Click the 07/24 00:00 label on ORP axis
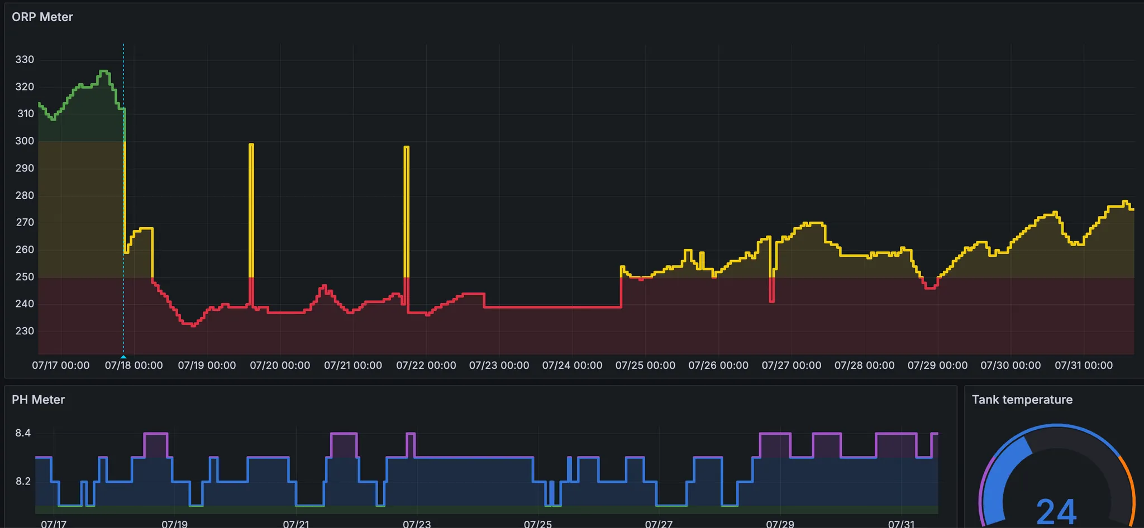Viewport: 1144px width, 528px height. pyautogui.click(x=572, y=366)
